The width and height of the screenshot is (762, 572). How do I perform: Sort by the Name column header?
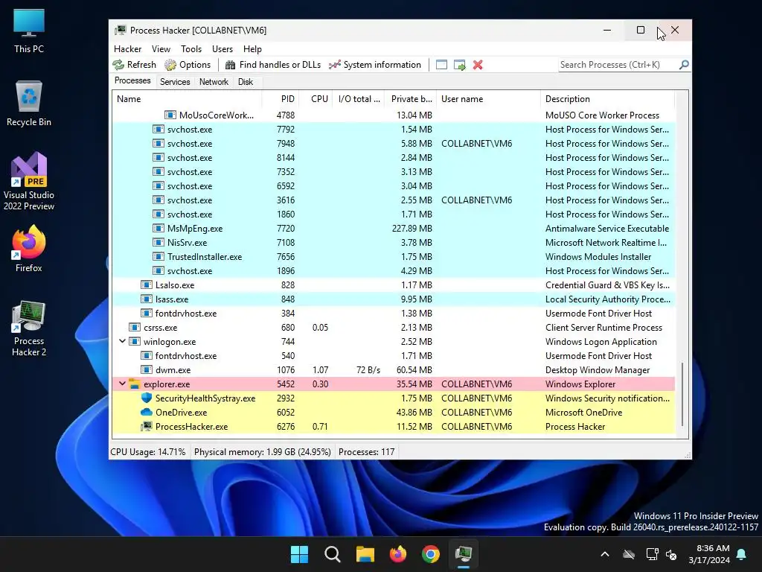187,99
